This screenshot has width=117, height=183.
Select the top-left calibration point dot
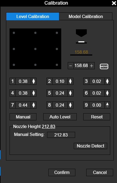click(x=14, y=33)
